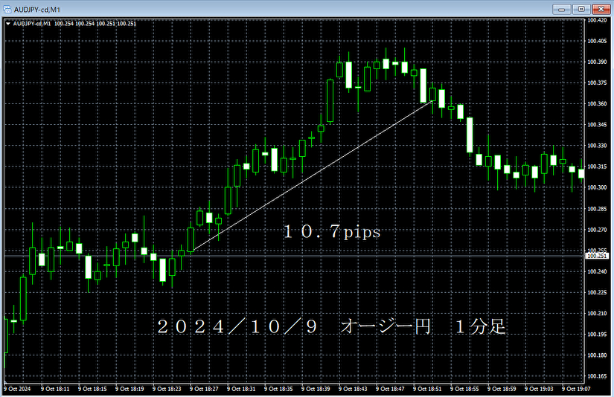Click the 100.300 price scale label
This screenshot has height=397, width=614.
[x=597, y=187]
